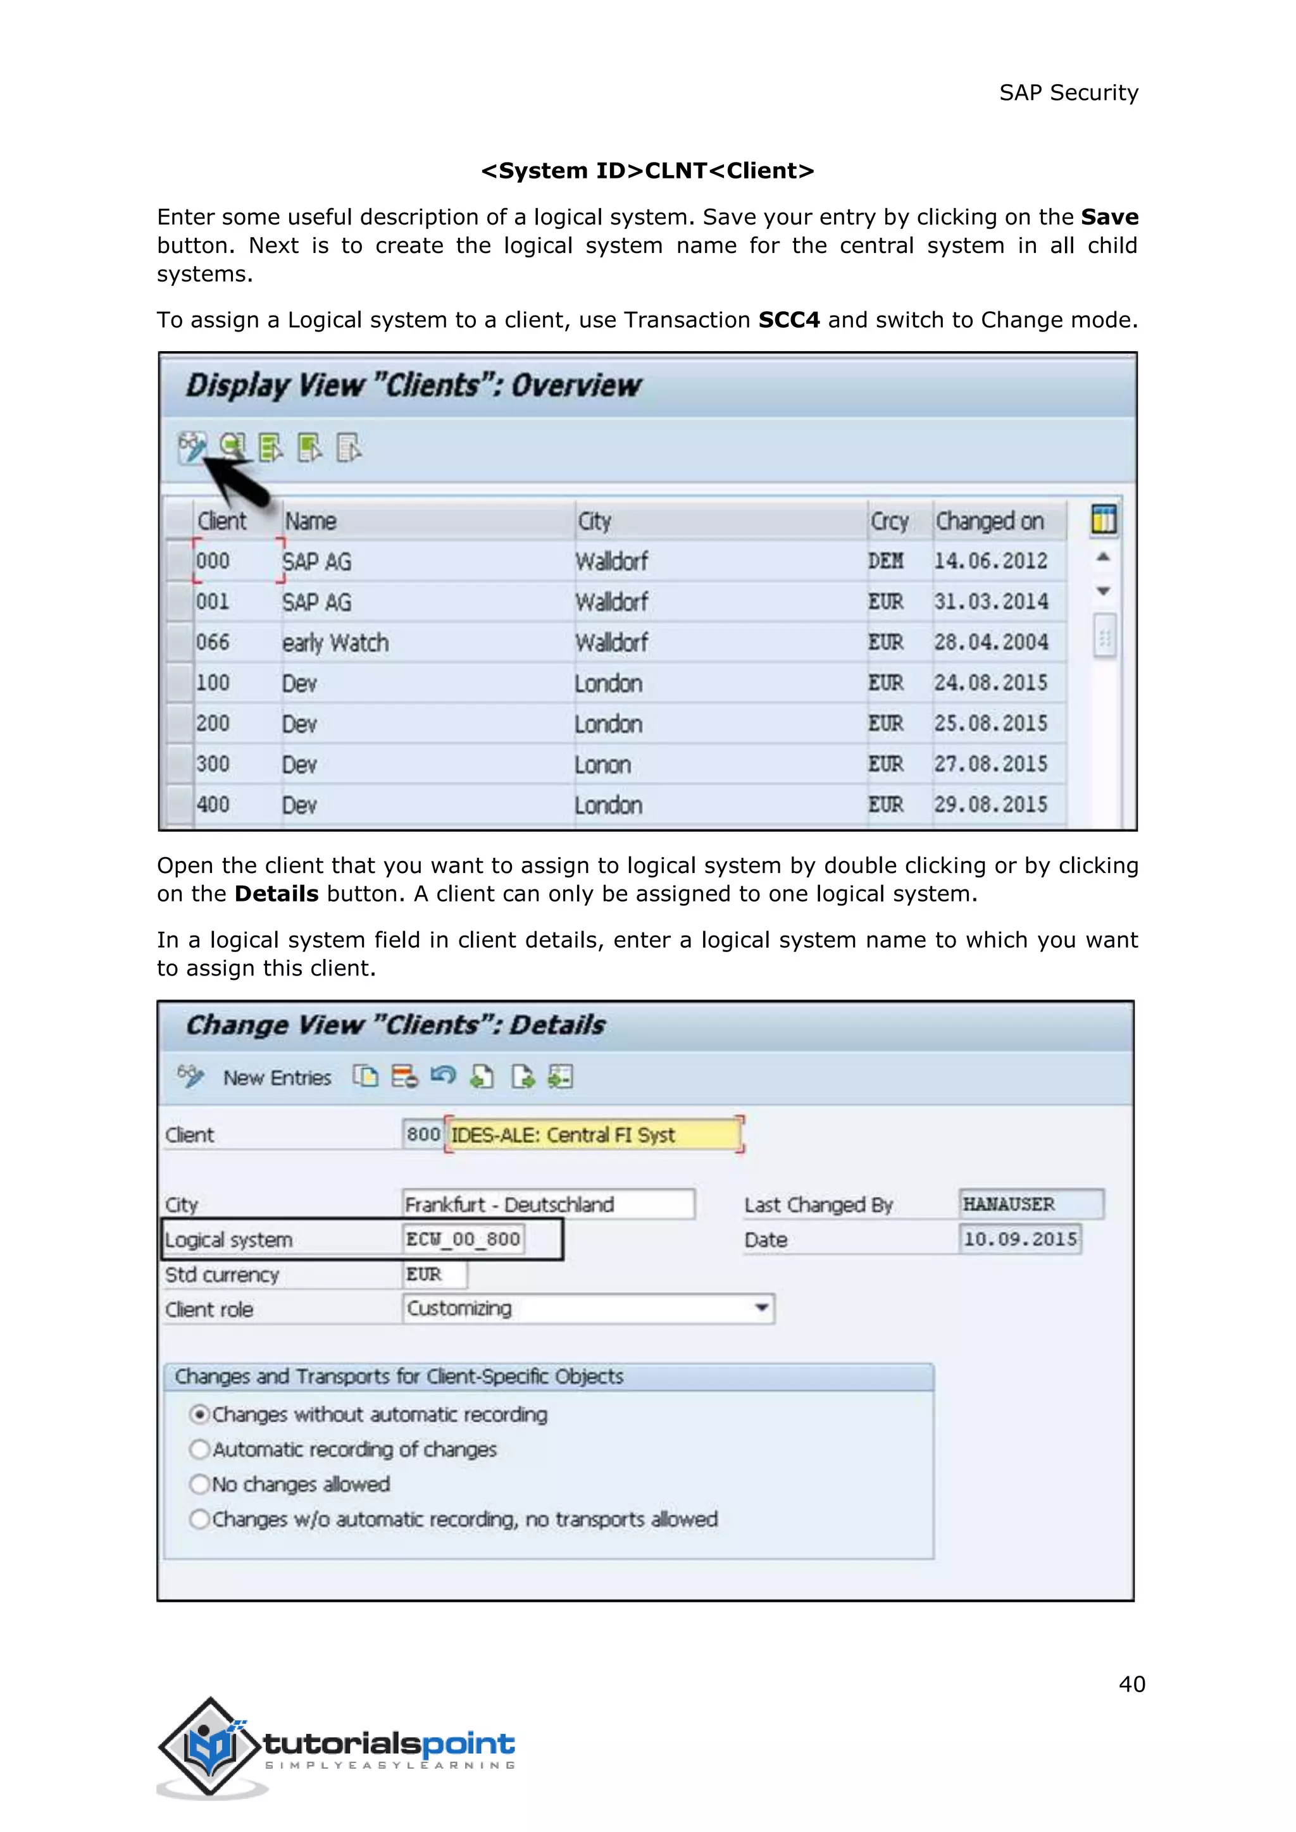Image resolution: width=1296 pixels, height=1832 pixels.
Task: Click the tutorialspoint logo in footer
Action: (336, 1748)
